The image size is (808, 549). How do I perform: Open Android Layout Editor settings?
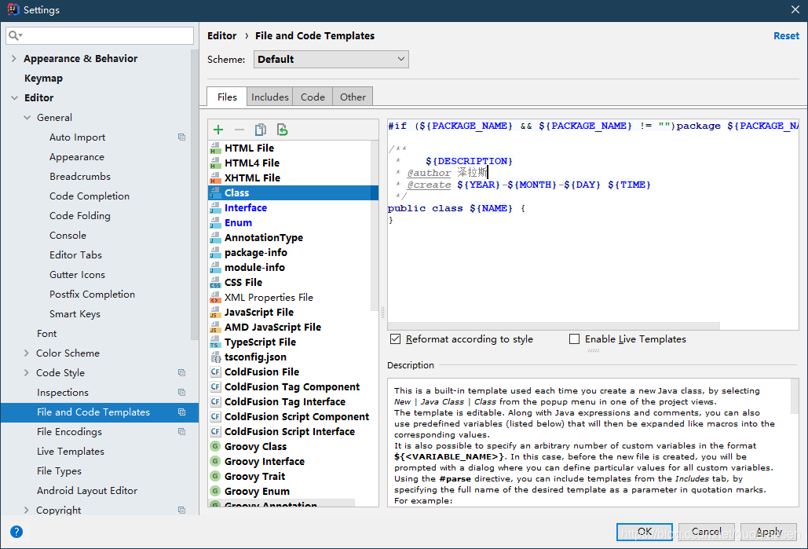click(x=87, y=490)
